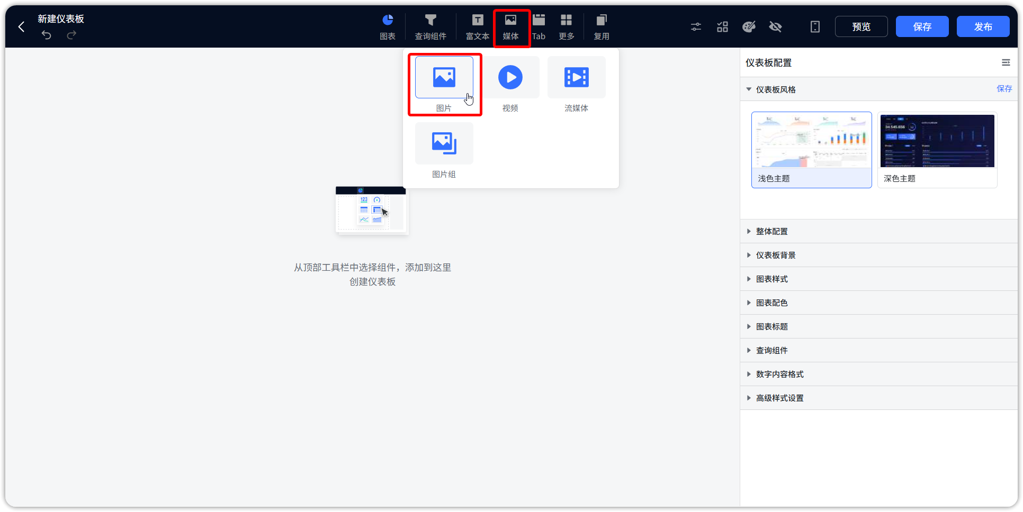Click the 新建仪表板 dashboard title
1023x512 pixels.
tap(61, 19)
